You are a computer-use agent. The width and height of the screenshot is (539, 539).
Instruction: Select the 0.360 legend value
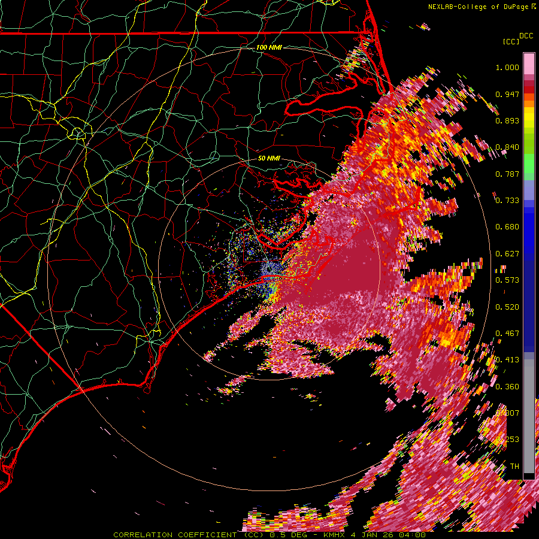pos(507,387)
